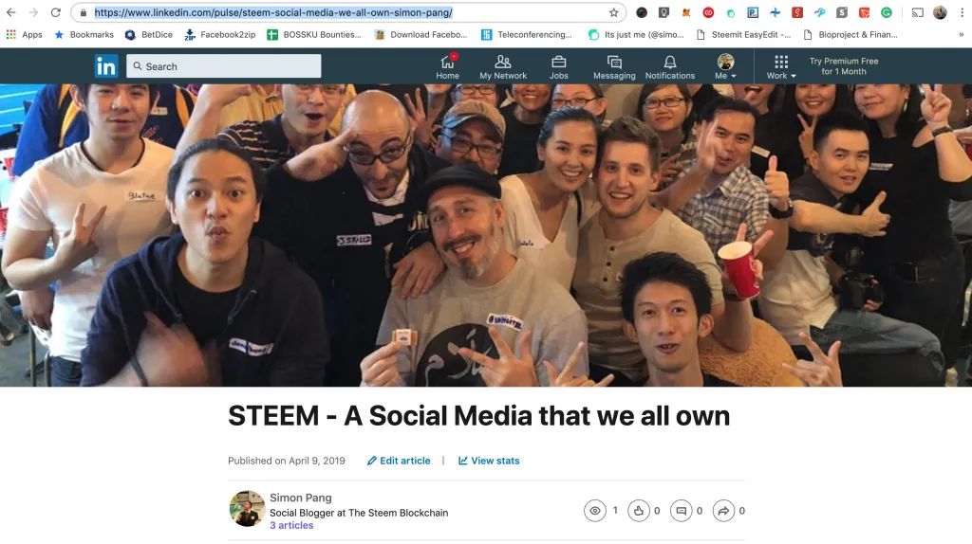Click the address bar URL
Viewport: 972px width, 544px height.
pyautogui.click(x=273, y=12)
